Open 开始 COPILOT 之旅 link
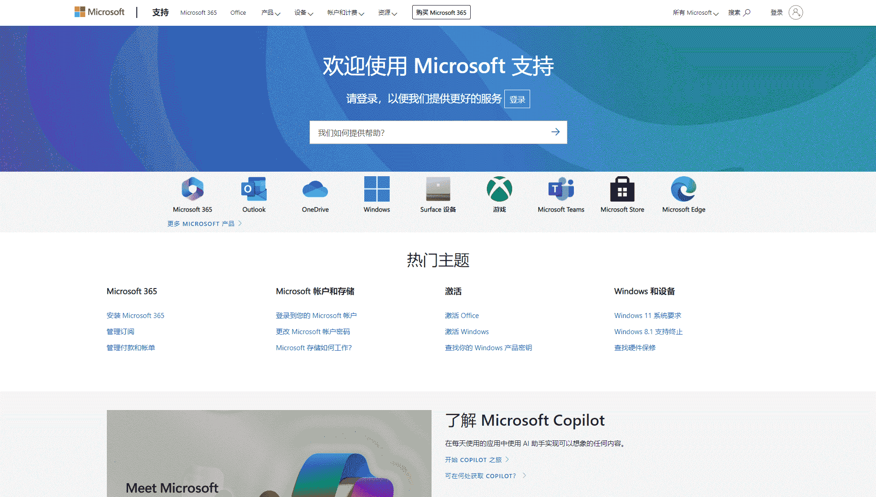 [x=477, y=460]
